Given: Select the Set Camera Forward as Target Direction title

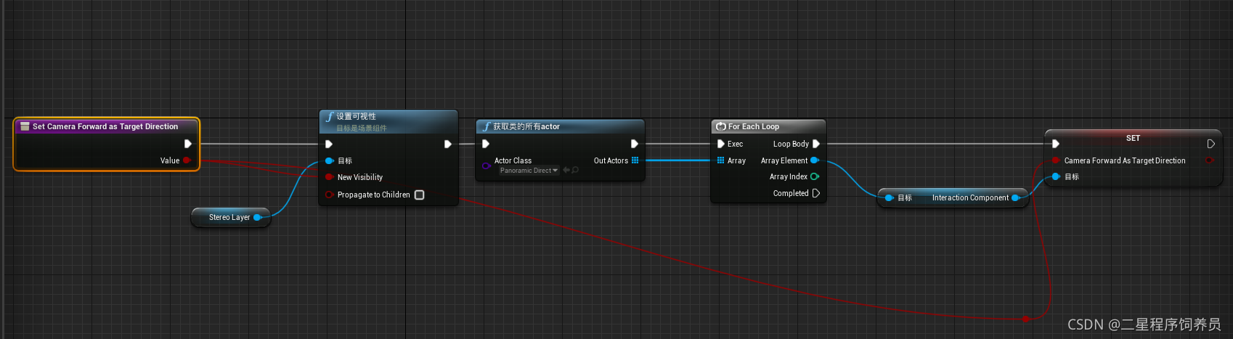Looking at the screenshot, I should click(x=105, y=126).
